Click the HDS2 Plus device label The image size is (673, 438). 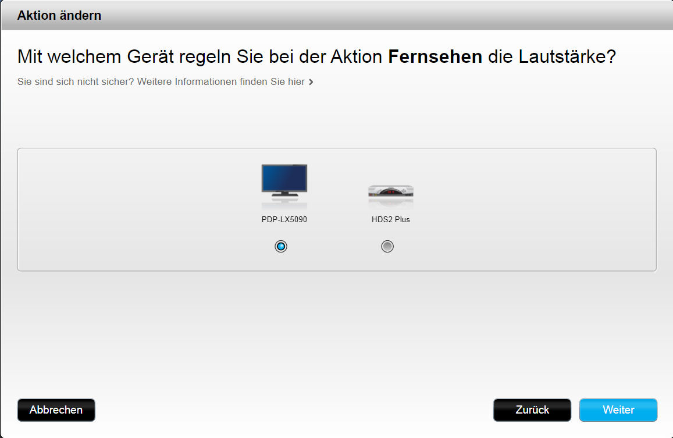pos(390,220)
